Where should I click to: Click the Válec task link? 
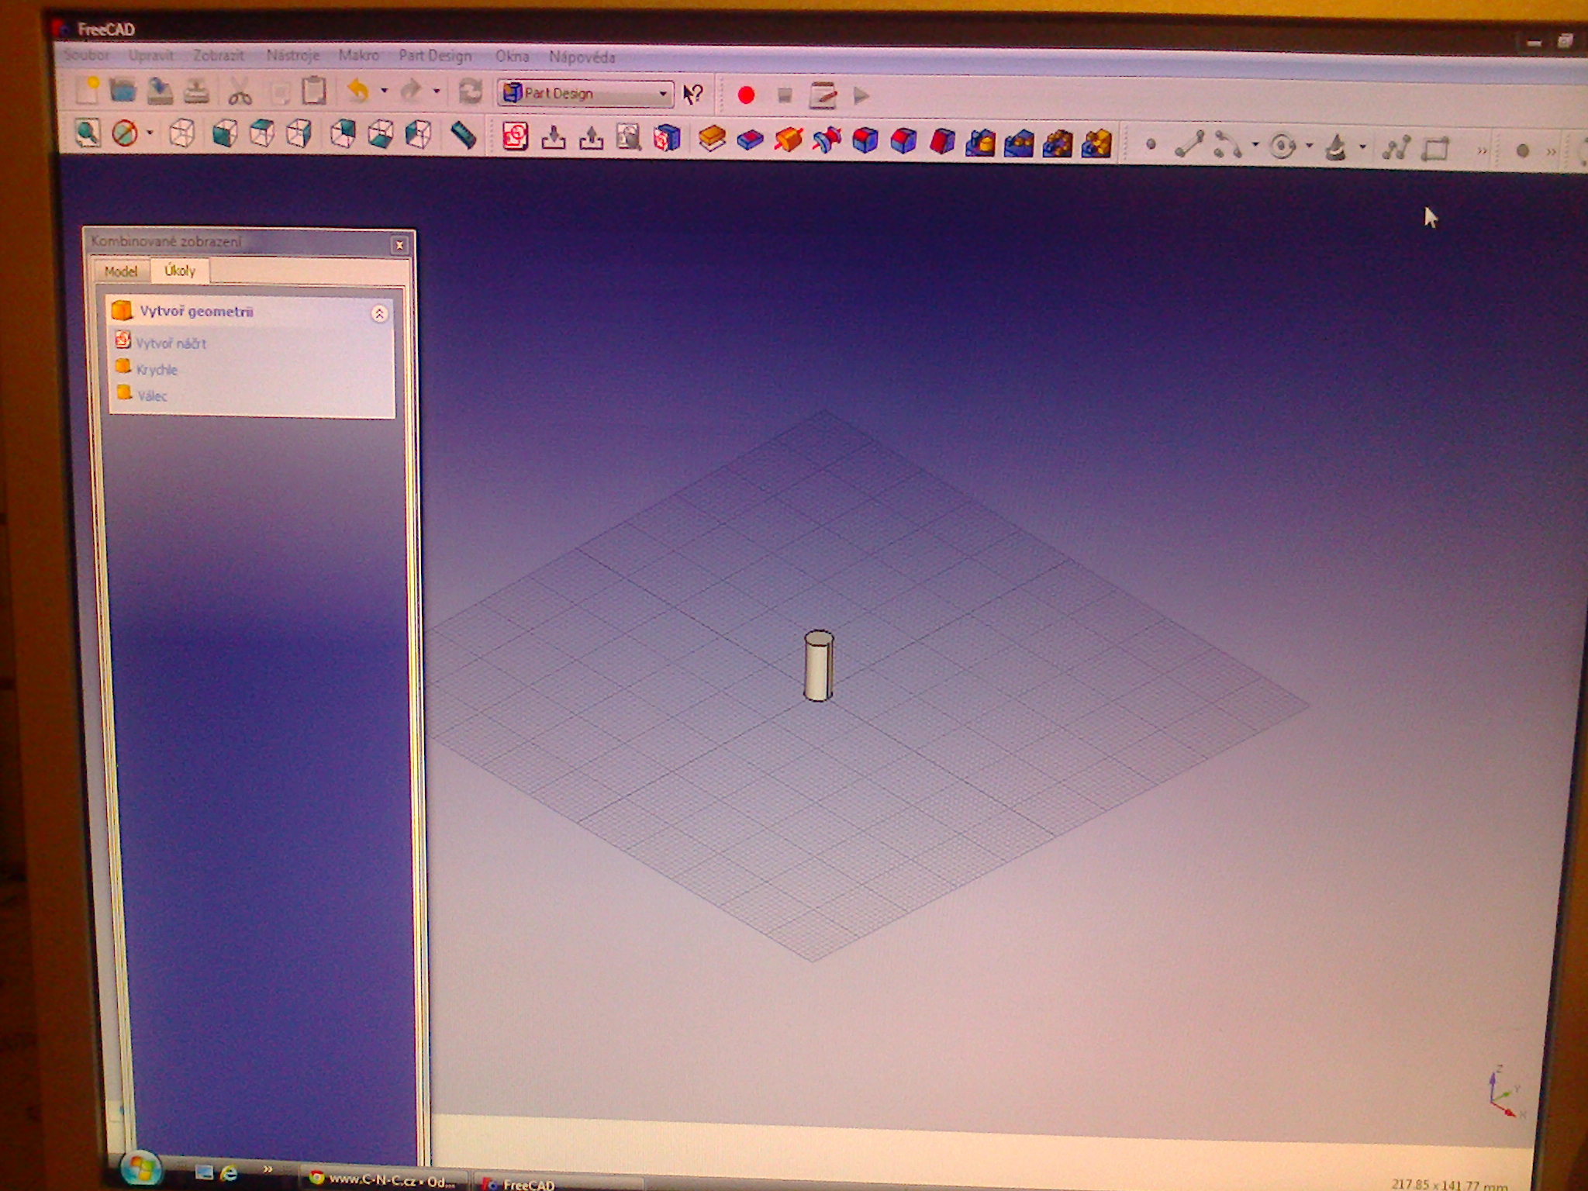(x=152, y=396)
